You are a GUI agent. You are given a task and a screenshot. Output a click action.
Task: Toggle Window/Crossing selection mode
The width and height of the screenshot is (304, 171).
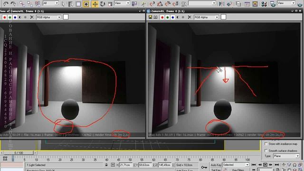point(86,4)
